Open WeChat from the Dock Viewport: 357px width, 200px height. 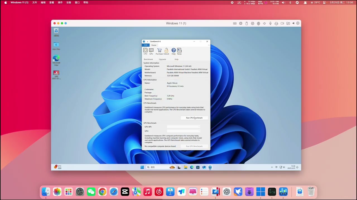(91, 192)
